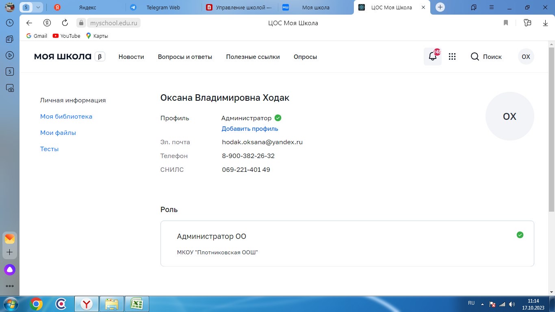
Task: Open the Опросы menu item
Action: pyautogui.click(x=305, y=57)
